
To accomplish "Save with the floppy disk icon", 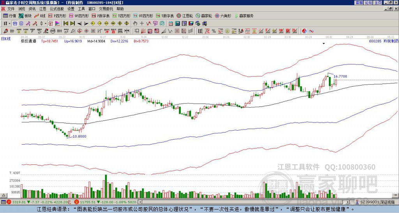I will tap(191, 23).
